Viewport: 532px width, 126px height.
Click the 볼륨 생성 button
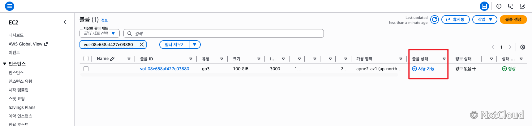tap(513, 20)
